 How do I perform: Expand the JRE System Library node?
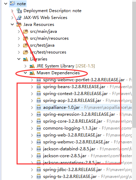[26, 66]
